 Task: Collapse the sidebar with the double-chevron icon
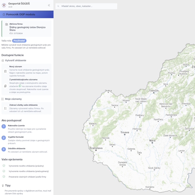[49, 5]
